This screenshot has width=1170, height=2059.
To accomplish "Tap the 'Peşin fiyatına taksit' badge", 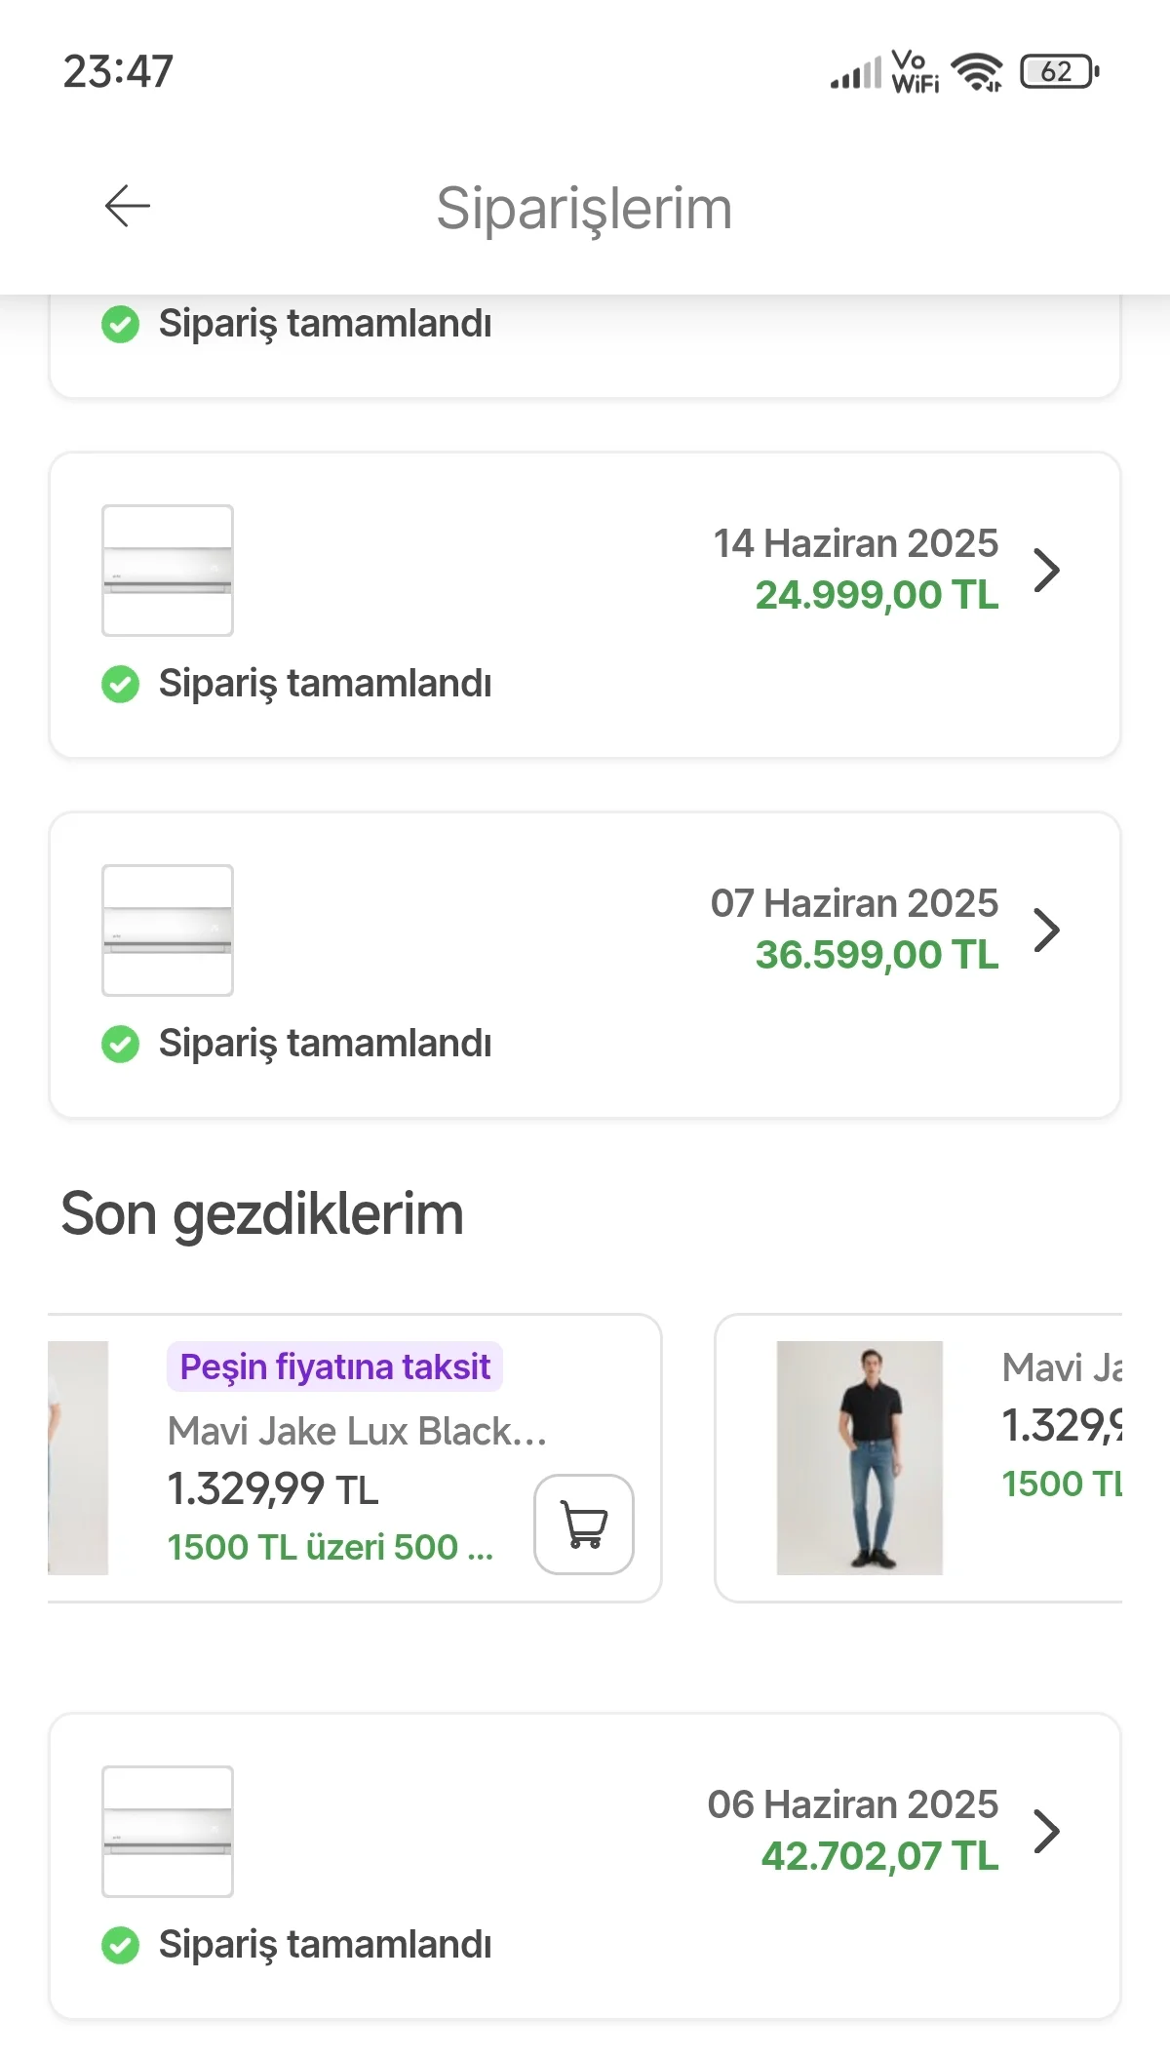I will point(334,1367).
